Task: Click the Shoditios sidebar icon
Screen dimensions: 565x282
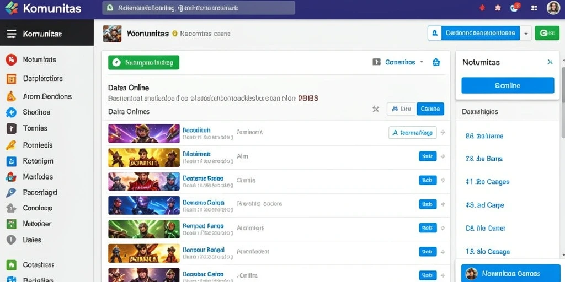Action: [x=11, y=112]
